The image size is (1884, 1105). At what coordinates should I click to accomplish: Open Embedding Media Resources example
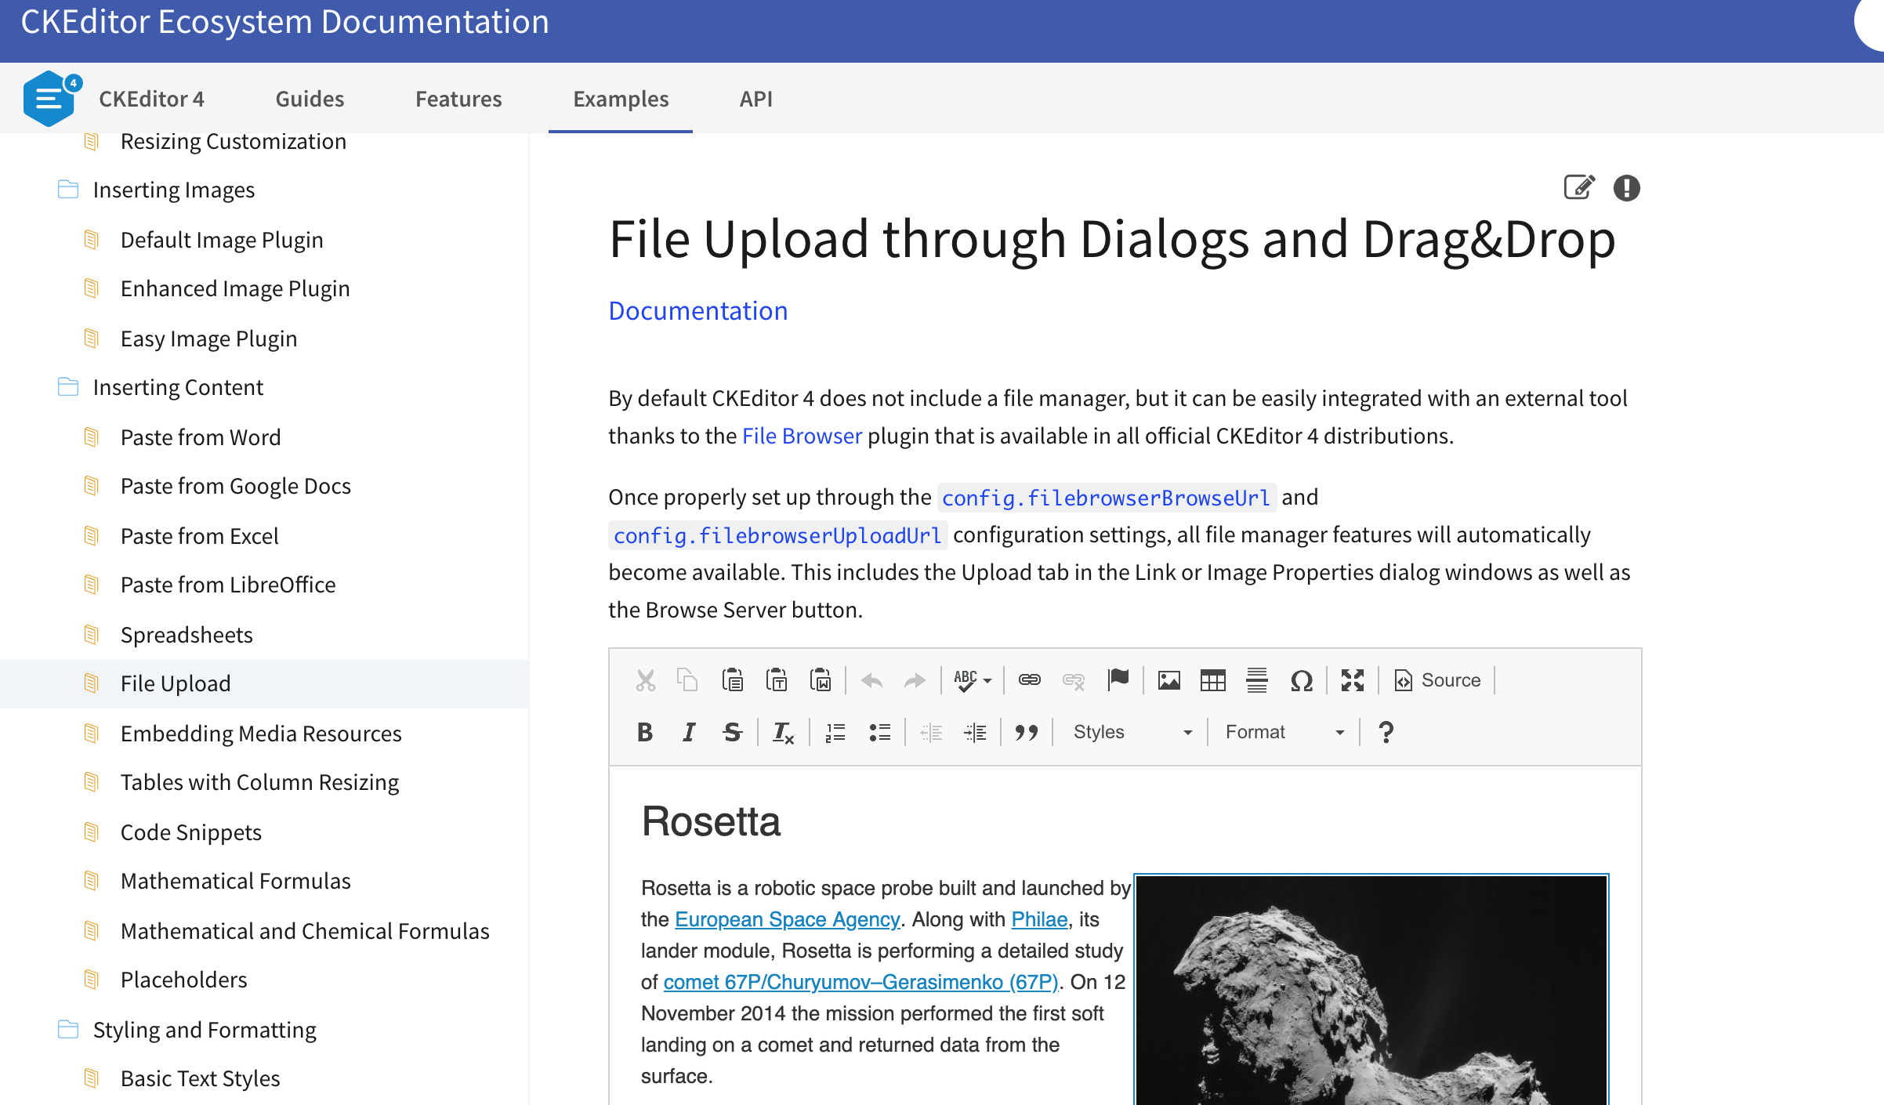pyautogui.click(x=261, y=734)
